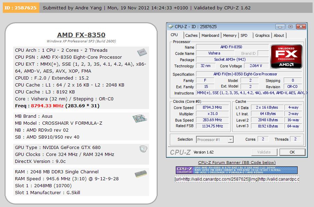This screenshot has width=314, height=207.
Task: Click the CPU-Z application icon in the title bar
Action: [x=170, y=26]
